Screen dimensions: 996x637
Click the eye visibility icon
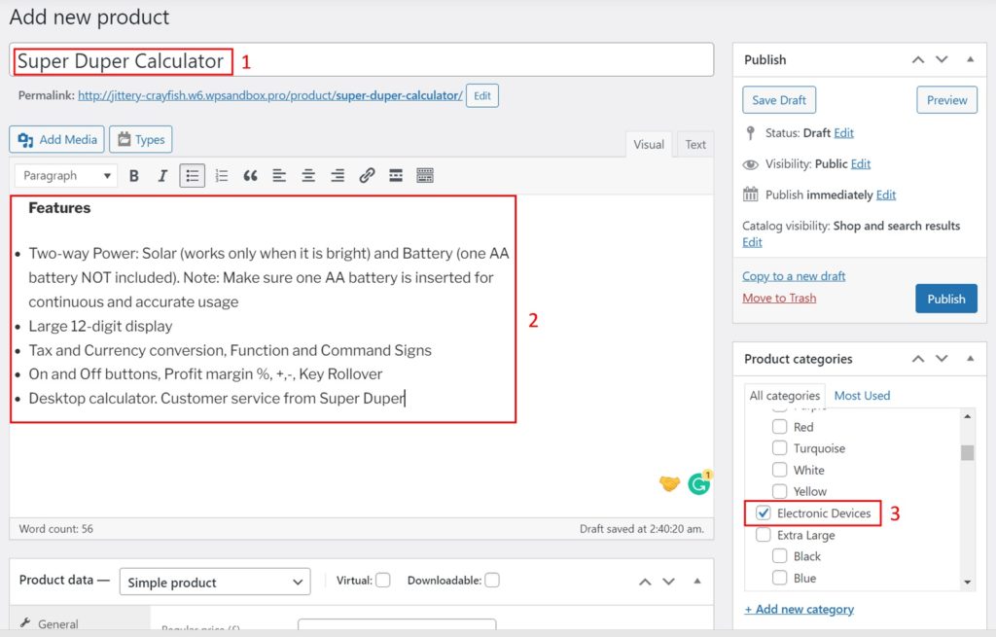tap(750, 164)
